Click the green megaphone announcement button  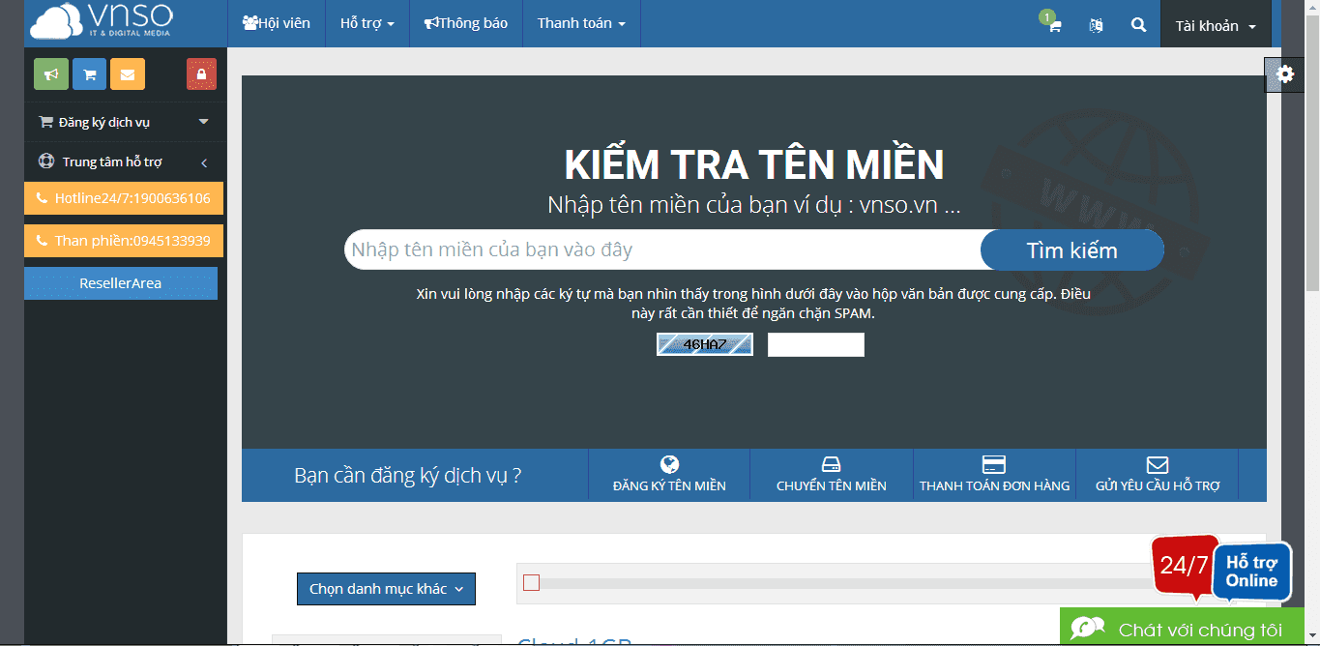pyautogui.click(x=51, y=74)
